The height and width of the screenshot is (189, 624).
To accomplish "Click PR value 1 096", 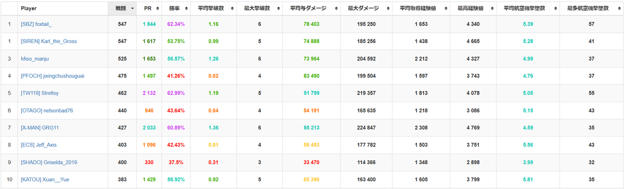I will [x=150, y=145].
